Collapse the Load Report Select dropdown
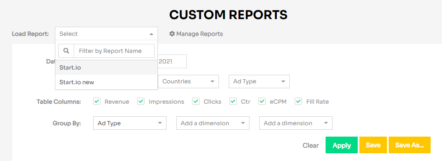The height and width of the screenshot is (161, 442). coord(106,34)
